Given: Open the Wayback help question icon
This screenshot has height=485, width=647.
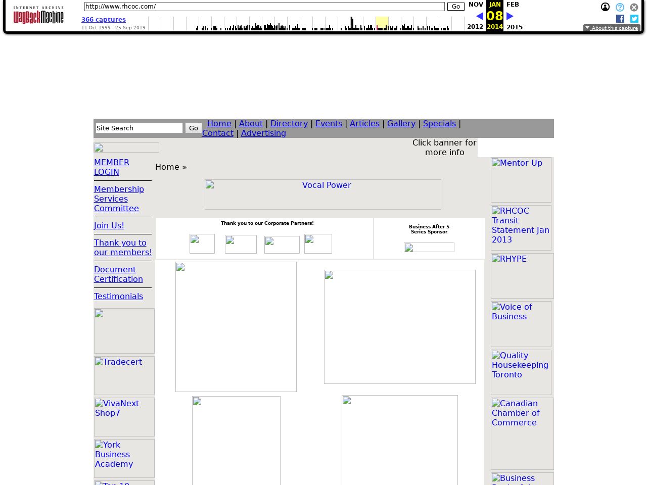Looking at the screenshot, I should (620, 7).
